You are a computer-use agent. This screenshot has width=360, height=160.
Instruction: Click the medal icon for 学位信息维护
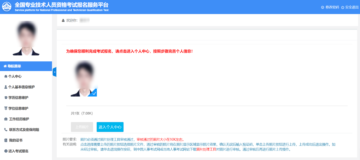point(6,108)
